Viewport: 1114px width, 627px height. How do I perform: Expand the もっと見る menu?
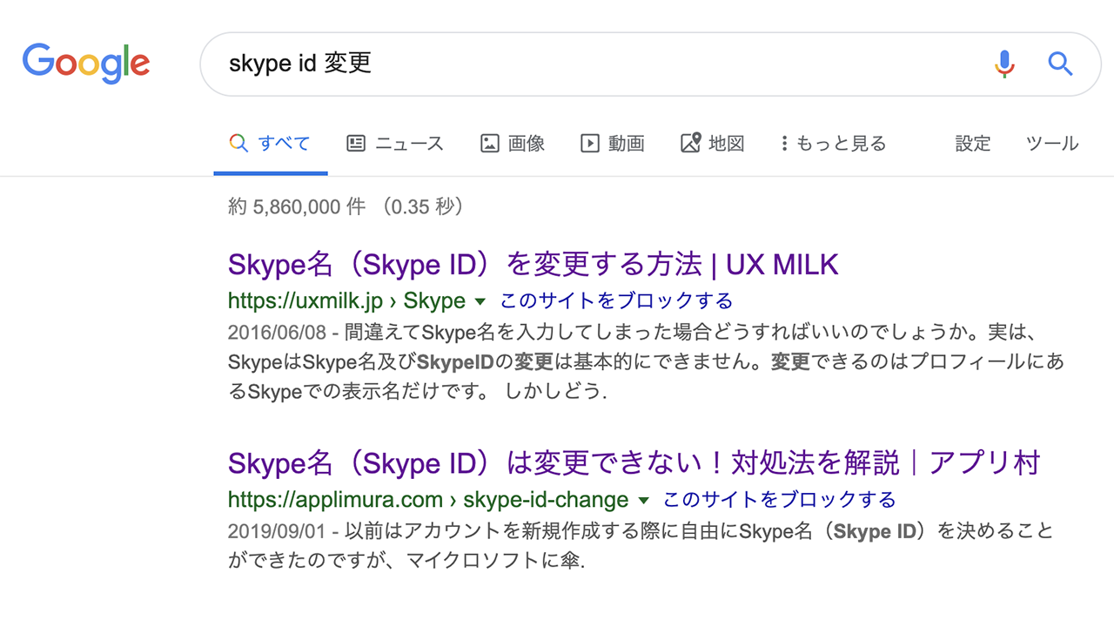point(834,144)
